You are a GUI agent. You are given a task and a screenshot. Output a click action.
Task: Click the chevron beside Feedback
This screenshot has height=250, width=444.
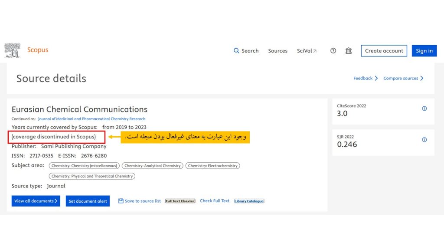(x=376, y=78)
